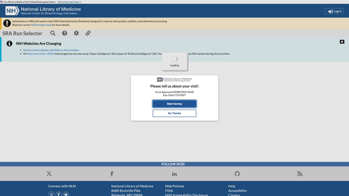
Task: Open NCBI GitHub page icon
Action: (x=237, y=174)
